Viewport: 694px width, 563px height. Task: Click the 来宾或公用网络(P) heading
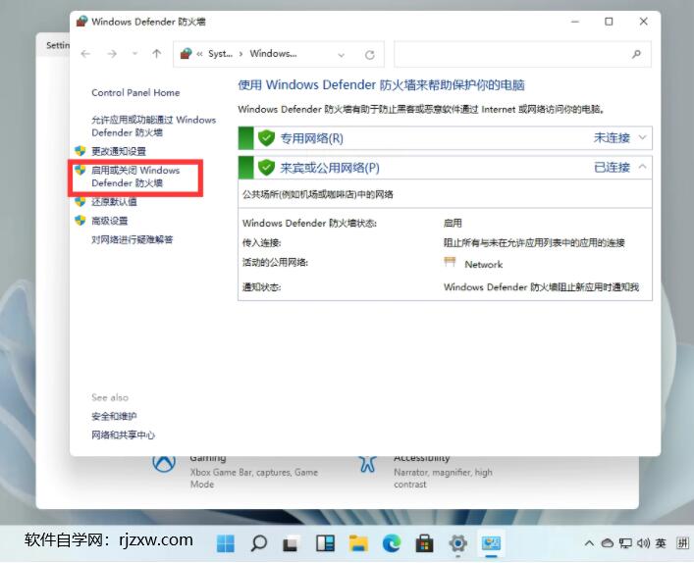(330, 168)
